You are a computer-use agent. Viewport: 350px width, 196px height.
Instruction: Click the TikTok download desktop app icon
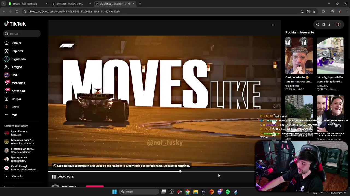[329, 24]
